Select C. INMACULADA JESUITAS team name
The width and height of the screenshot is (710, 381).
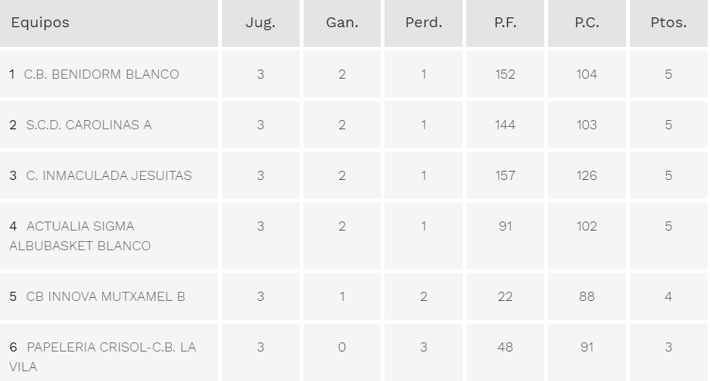tap(109, 175)
